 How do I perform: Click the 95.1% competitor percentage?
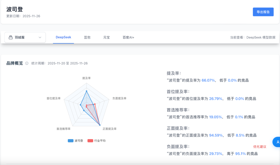click(x=241, y=154)
